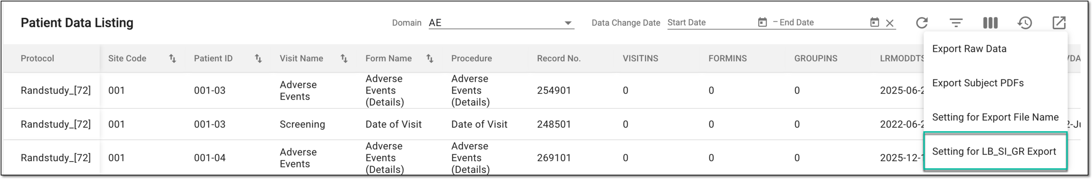Open the history clock icon
The image size is (1092, 179).
click(1025, 23)
